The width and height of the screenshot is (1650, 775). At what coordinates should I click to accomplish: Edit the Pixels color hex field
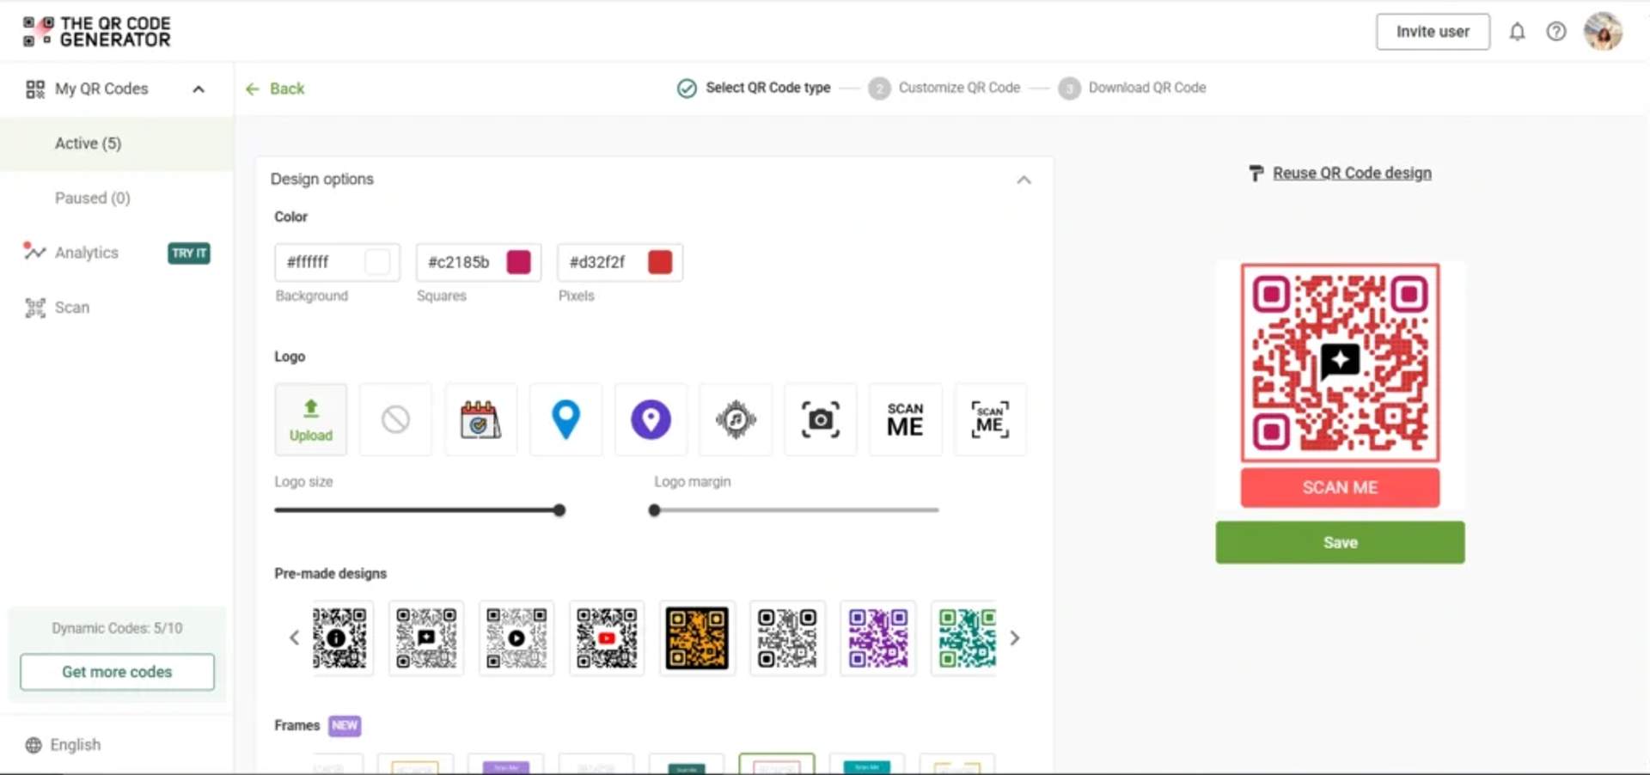click(x=597, y=262)
